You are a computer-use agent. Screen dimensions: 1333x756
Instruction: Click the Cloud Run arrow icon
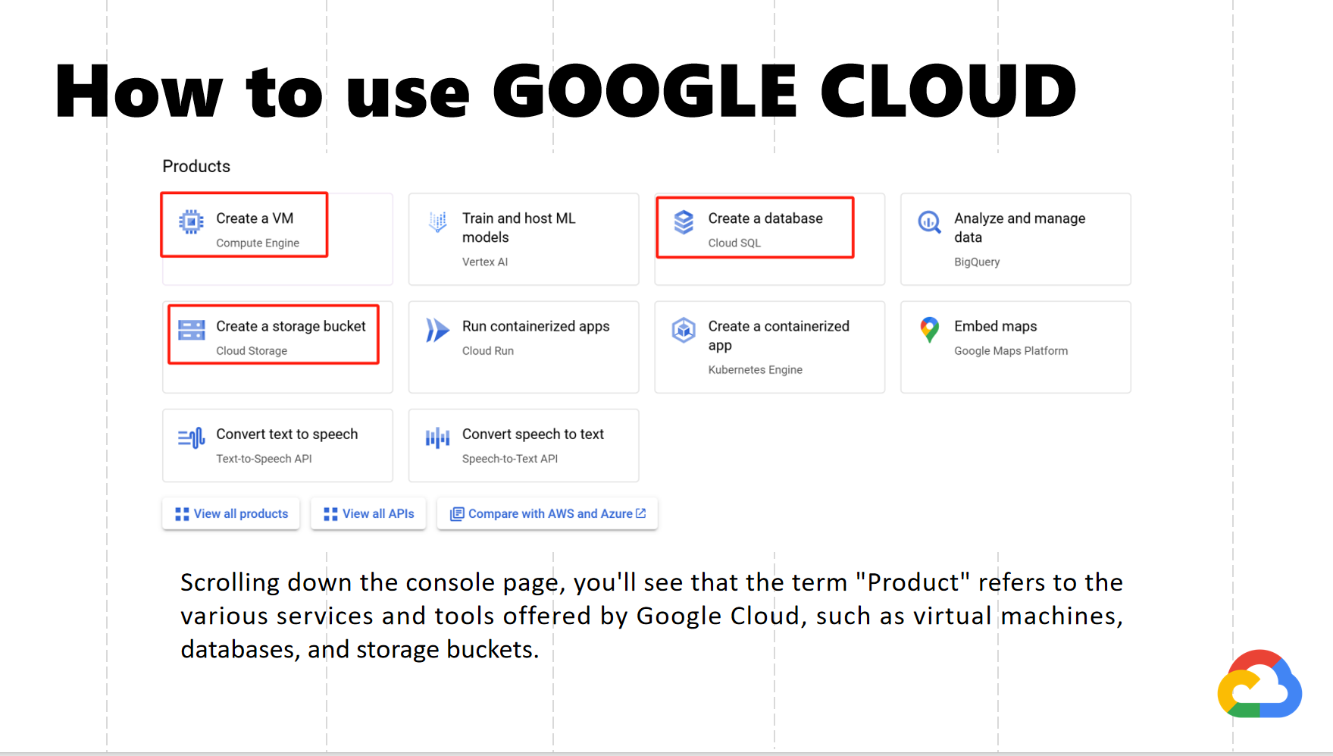point(437,331)
